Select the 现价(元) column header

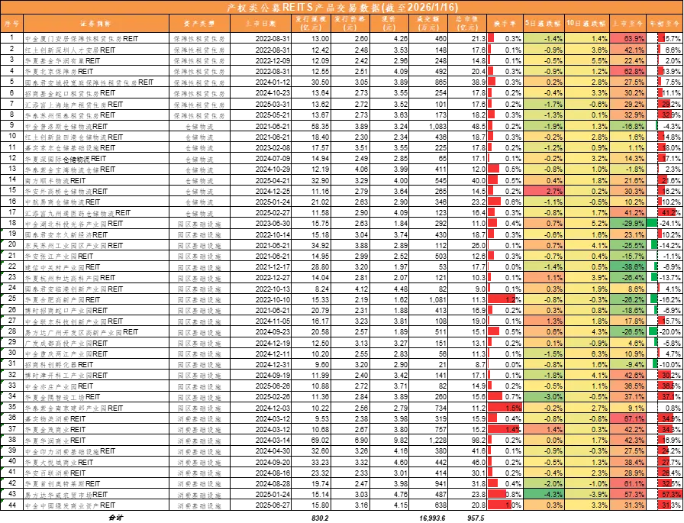[389, 24]
